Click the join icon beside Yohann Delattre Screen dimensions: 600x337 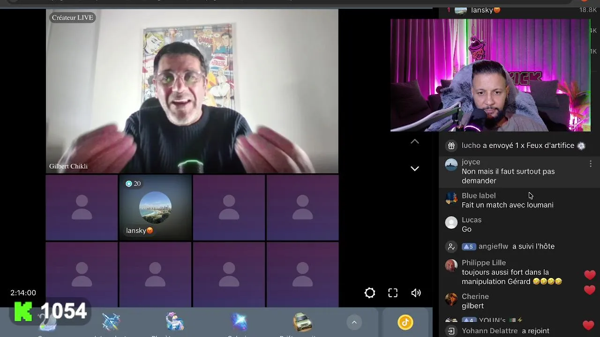(x=451, y=331)
